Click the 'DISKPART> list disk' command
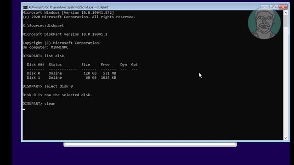This screenshot has width=294, height=165. (x=43, y=56)
